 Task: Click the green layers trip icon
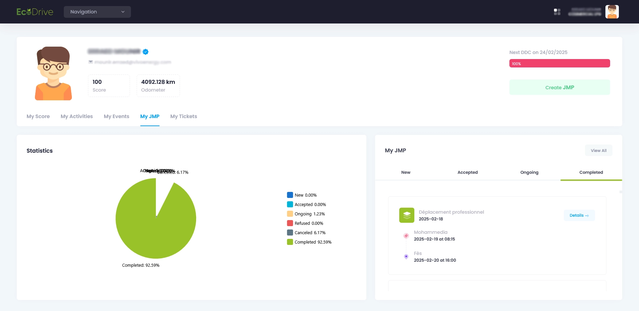tap(407, 215)
